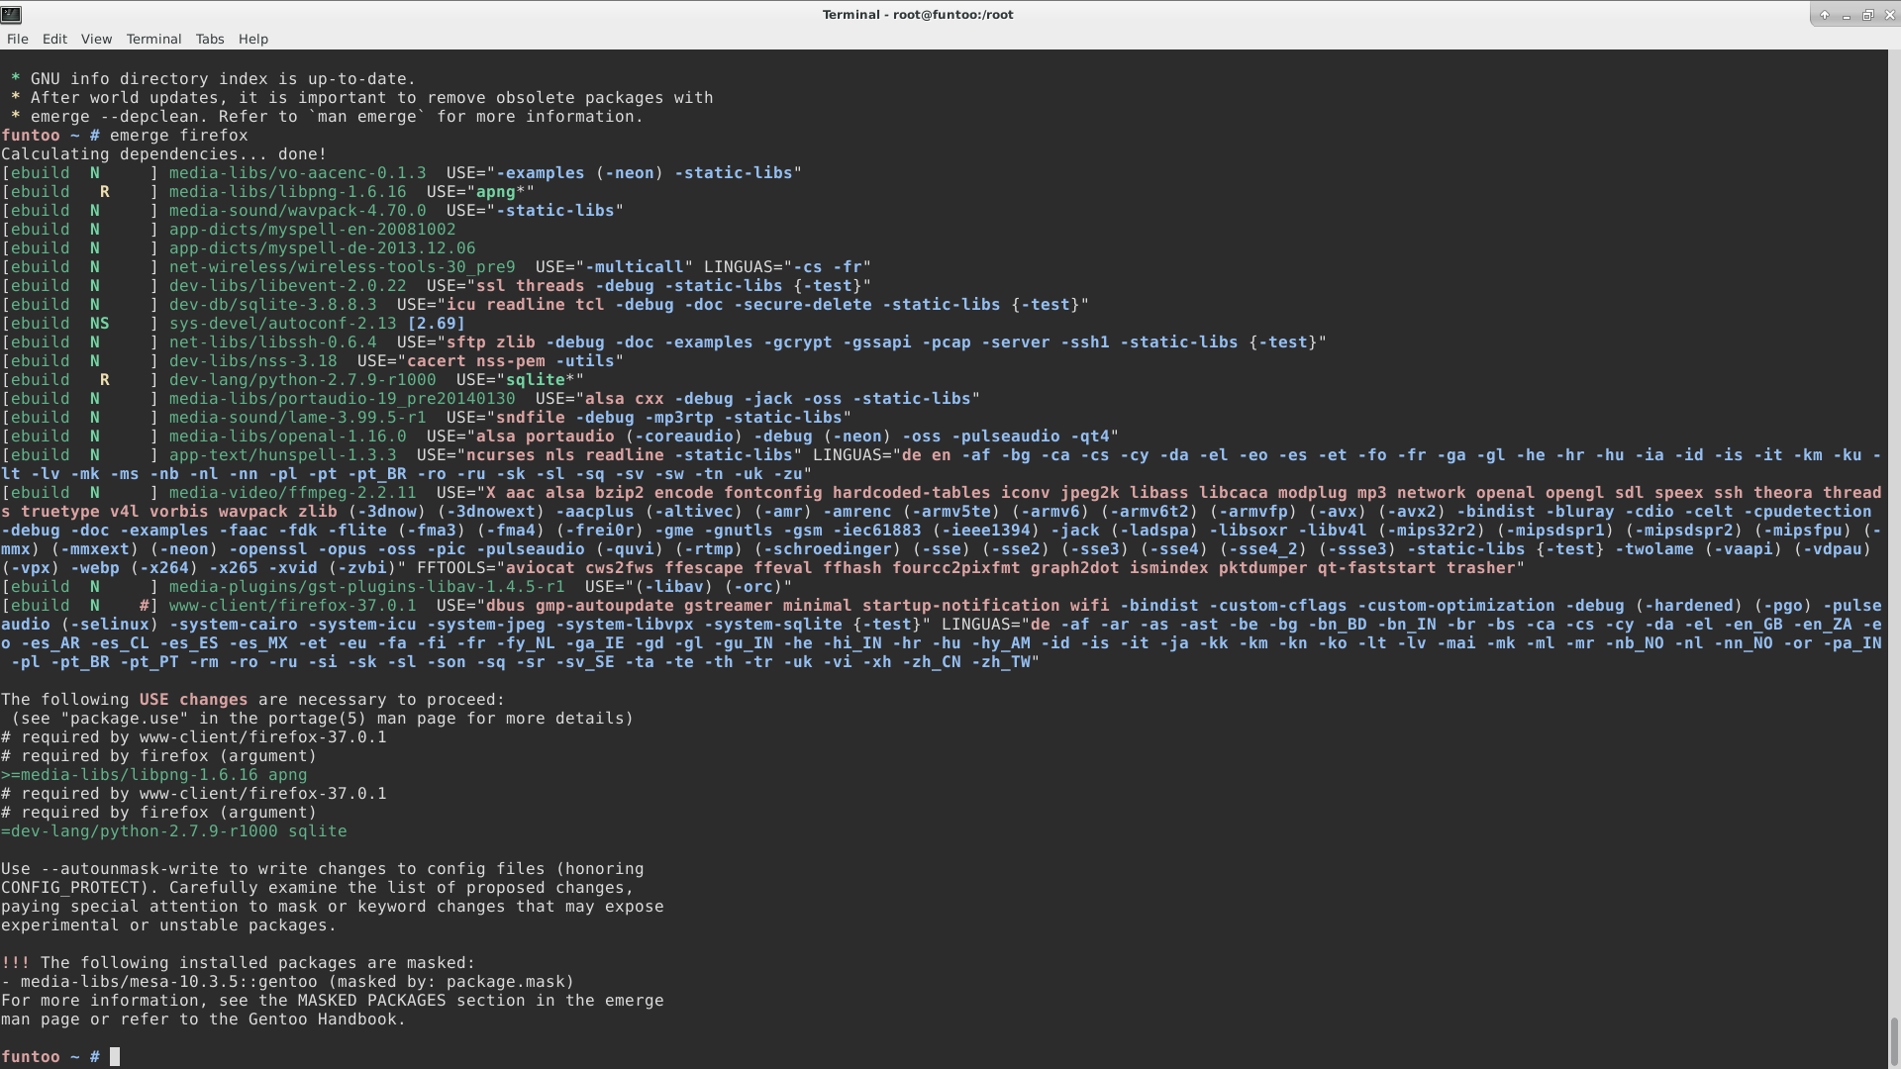This screenshot has width=1901, height=1069.
Task: Click the '[2.69]' version after autoconf
Action: click(437, 324)
